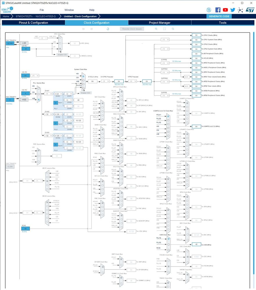Open the CPU2 Systick Clock divider dropdown
The width and height of the screenshot is (256, 290).
165,49
